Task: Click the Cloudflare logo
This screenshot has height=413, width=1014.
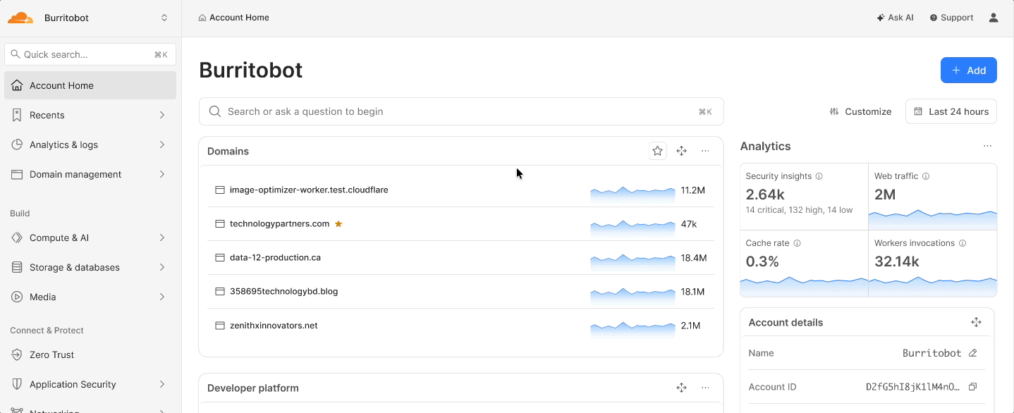Action: coord(20,18)
